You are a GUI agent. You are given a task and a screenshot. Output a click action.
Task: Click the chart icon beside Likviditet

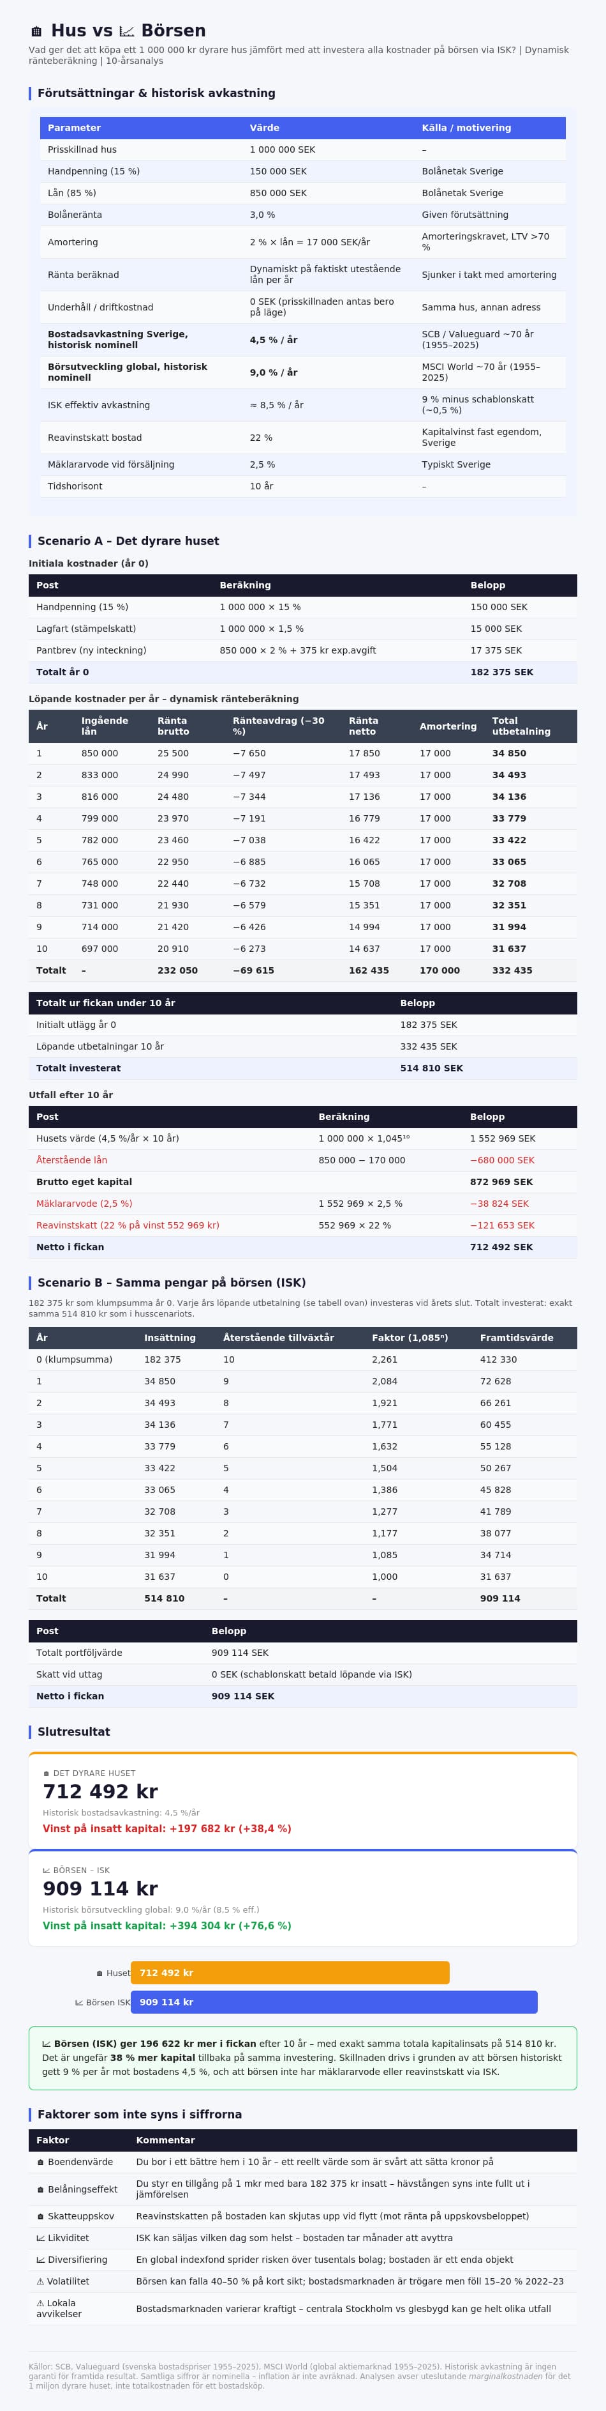click(x=40, y=2238)
